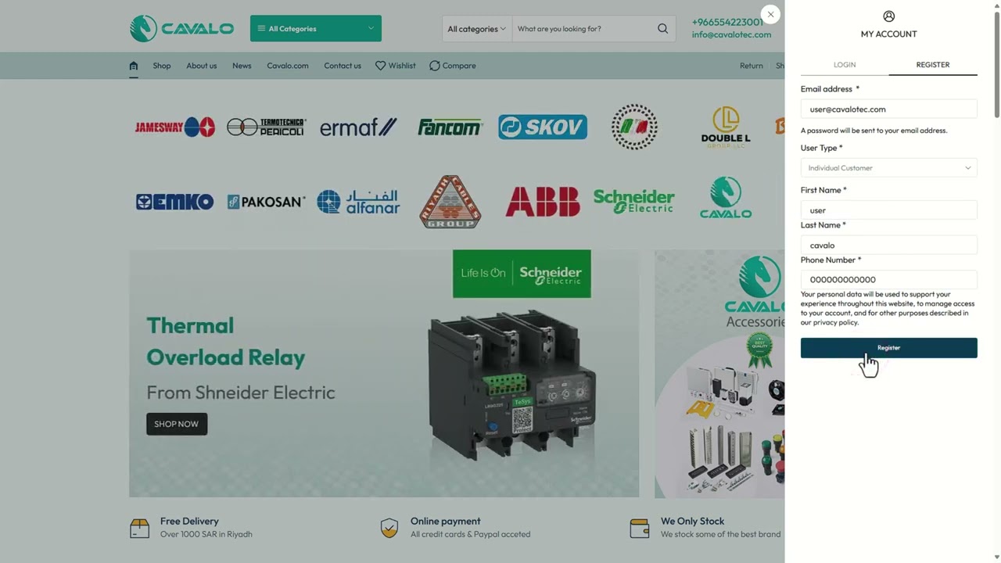The image size is (1001, 563).
Task: Select the Register tab
Action: click(x=933, y=65)
